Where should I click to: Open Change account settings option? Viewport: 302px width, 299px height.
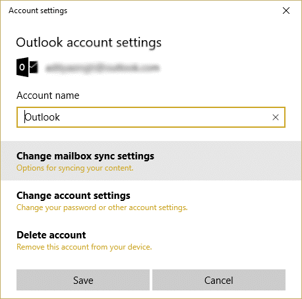(x=151, y=201)
